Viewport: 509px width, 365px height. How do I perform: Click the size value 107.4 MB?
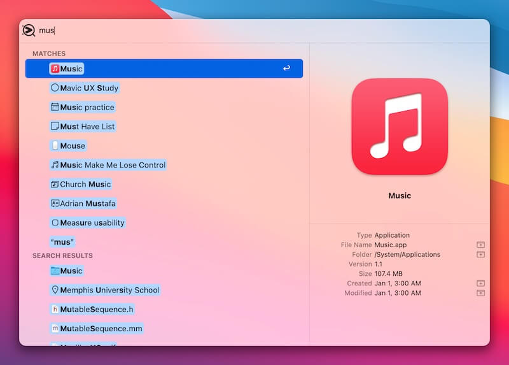coord(388,274)
